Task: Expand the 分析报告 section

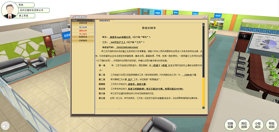Action: coord(83,40)
